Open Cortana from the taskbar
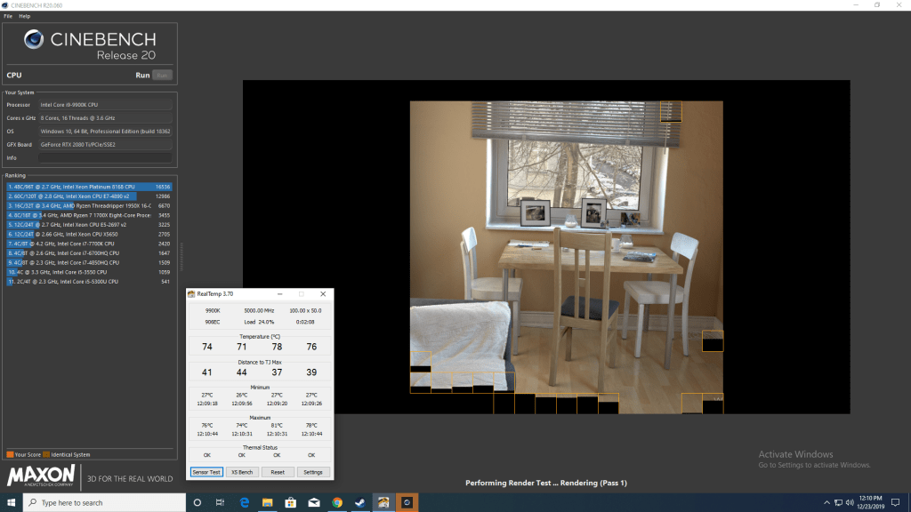The width and height of the screenshot is (911, 512). 197,503
